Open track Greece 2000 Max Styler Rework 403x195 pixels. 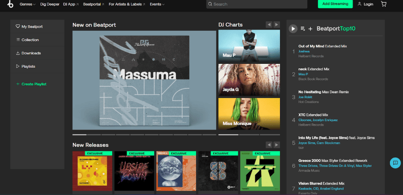[x=333, y=161]
